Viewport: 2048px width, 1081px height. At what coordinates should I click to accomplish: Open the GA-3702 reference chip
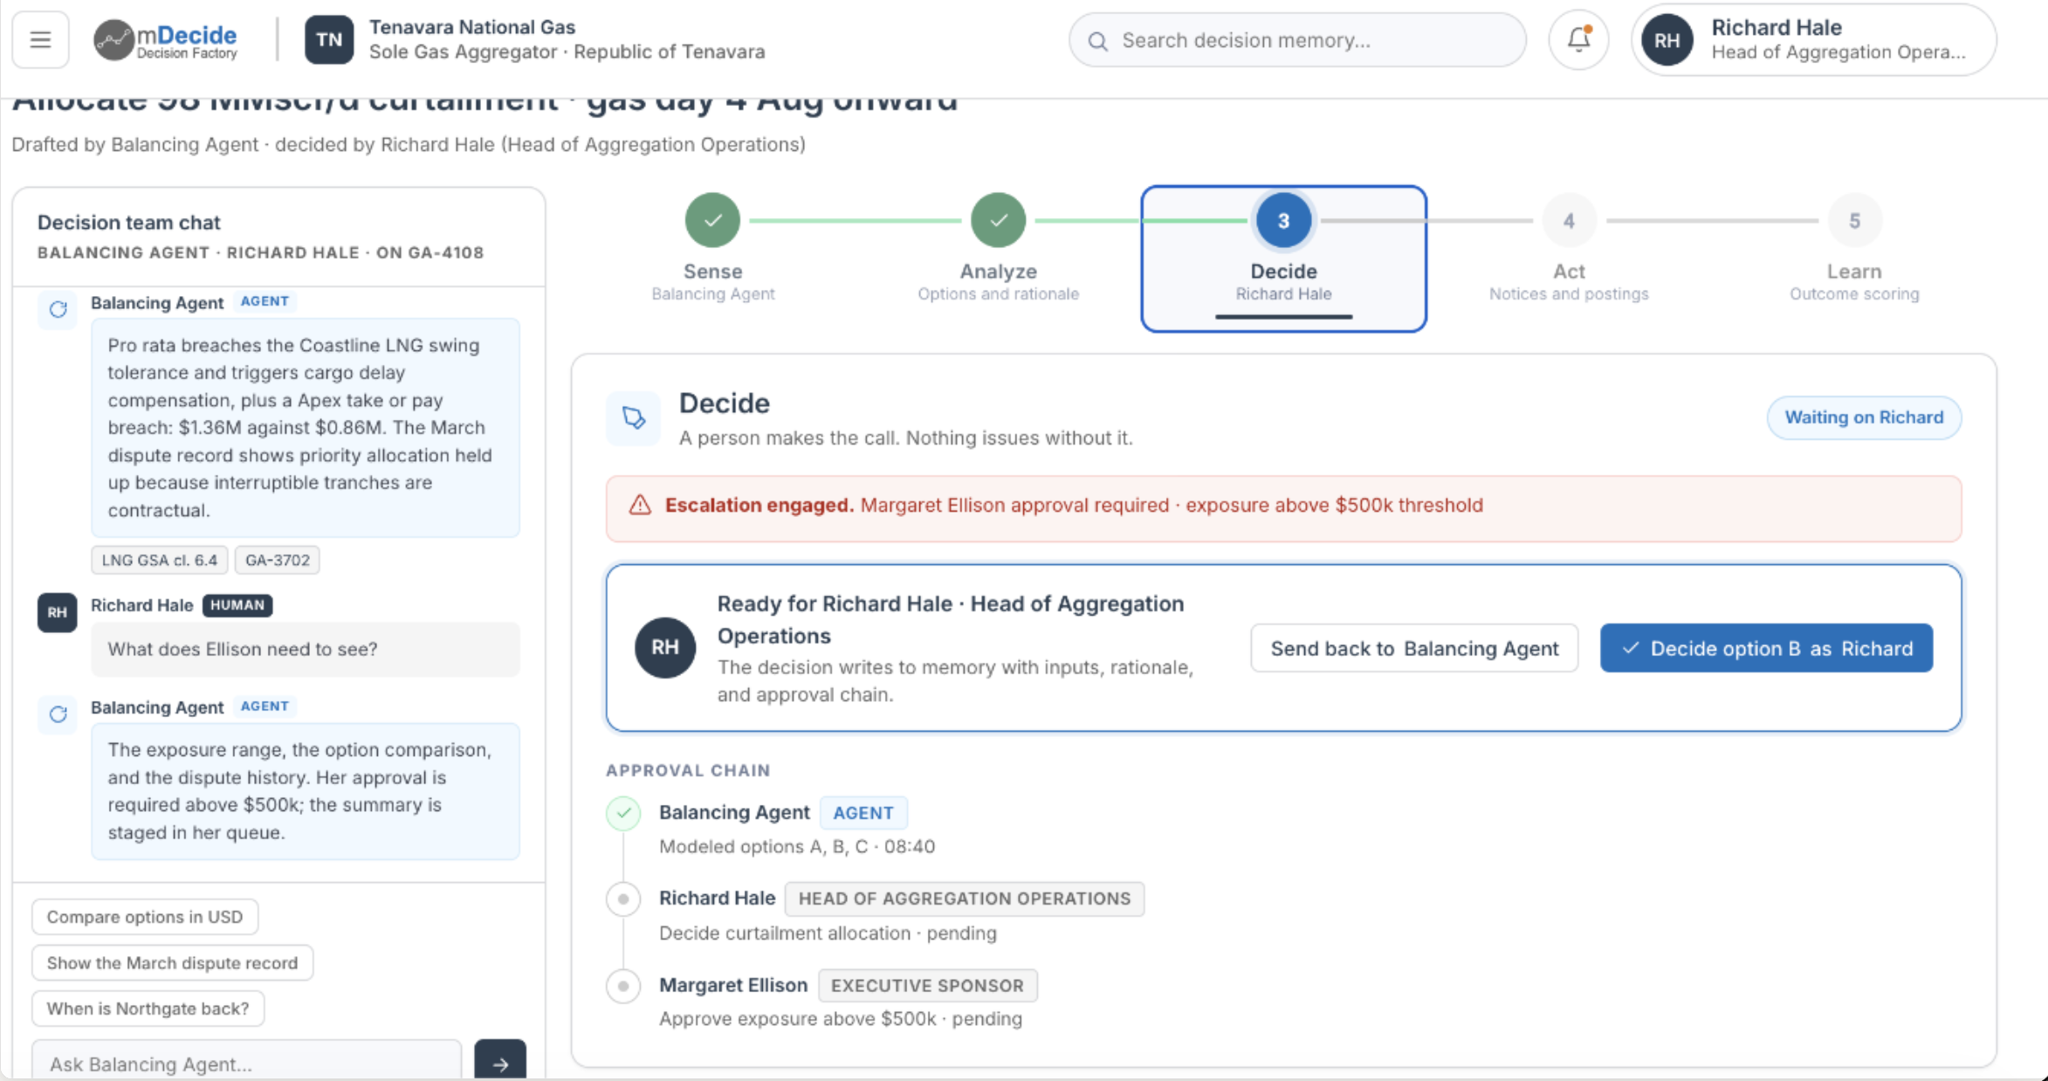coord(277,560)
